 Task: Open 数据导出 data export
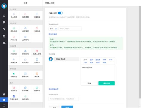[37, 89]
